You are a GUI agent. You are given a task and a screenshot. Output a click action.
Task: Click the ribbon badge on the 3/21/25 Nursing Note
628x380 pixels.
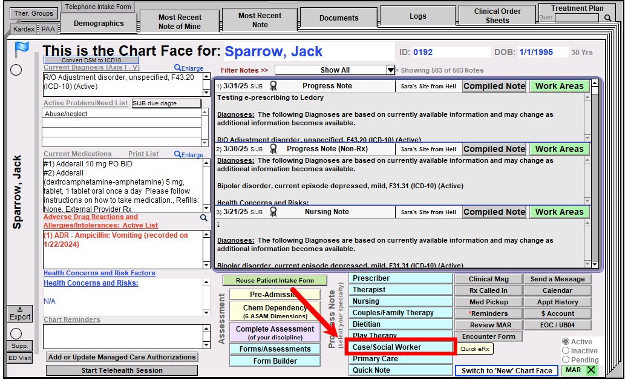coord(273,212)
